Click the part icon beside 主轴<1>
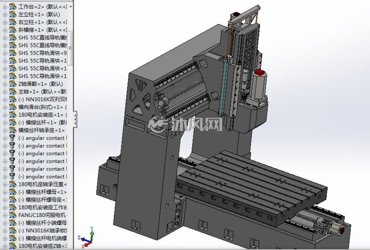Image resolution: width=370 pixels, height=250 pixels. (13, 91)
